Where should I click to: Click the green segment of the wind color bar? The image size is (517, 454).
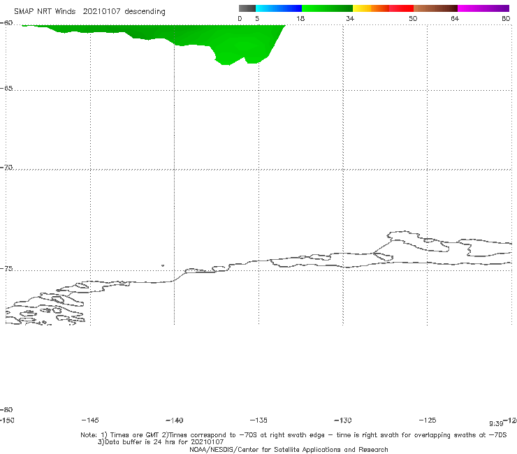point(327,8)
